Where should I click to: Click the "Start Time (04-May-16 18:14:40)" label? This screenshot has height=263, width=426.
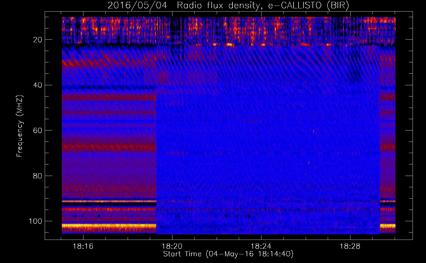click(x=228, y=254)
